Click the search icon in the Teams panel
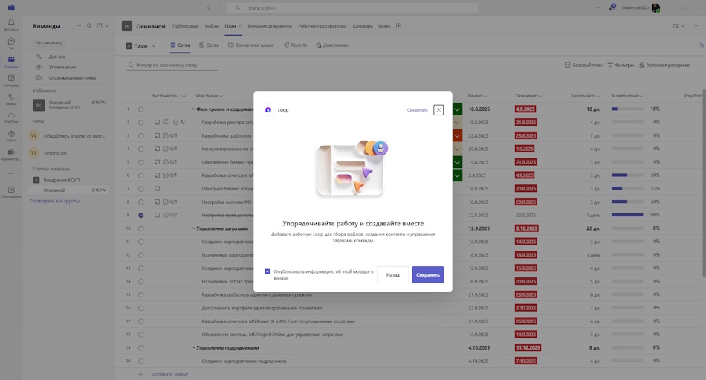This screenshot has width=706, height=380. pos(89,26)
